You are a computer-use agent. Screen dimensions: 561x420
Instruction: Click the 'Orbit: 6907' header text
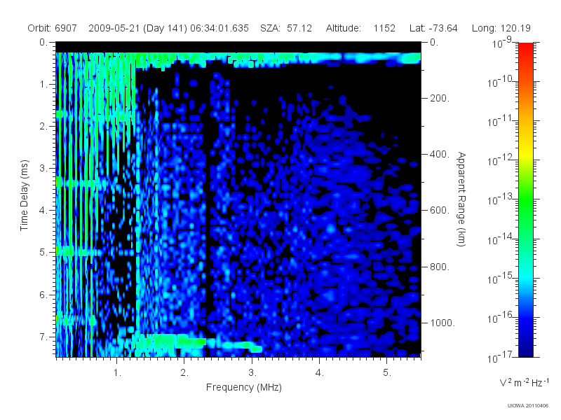point(52,28)
